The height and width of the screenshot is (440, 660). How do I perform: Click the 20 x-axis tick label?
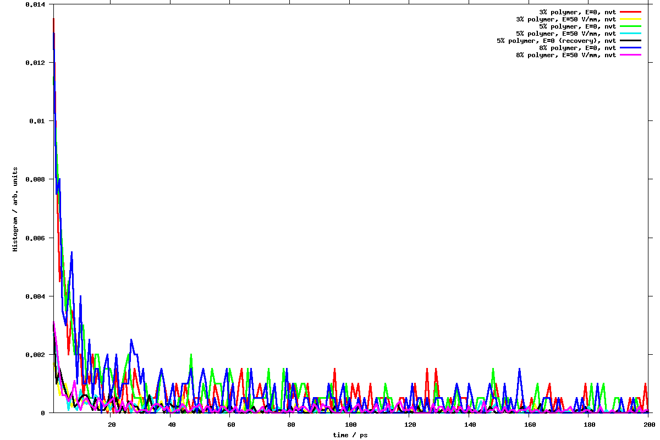coord(112,424)
